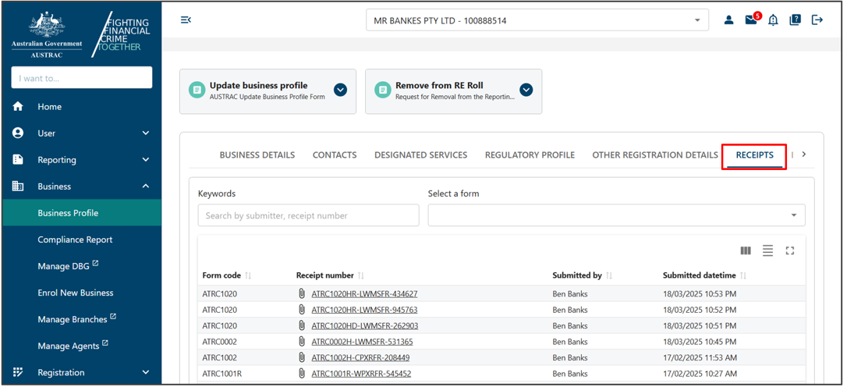Sort by Submitted by column arrows

[609, 275]
